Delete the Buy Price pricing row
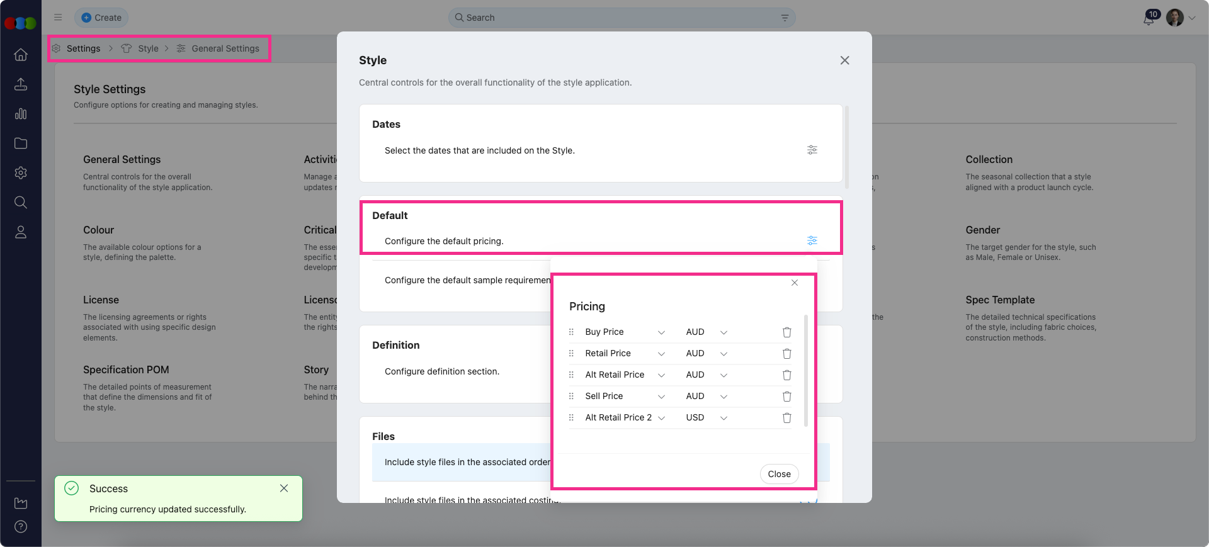 click(x=786, y=332)
